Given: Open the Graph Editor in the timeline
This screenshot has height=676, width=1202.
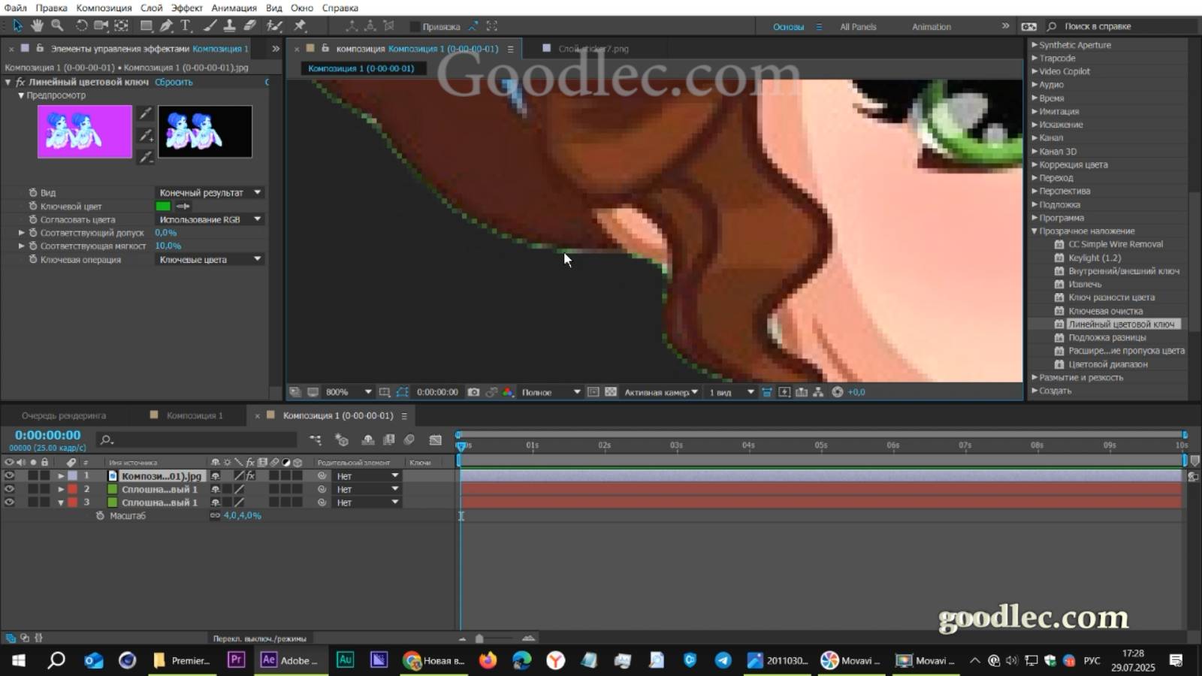Looking at the screenshot, I should [436, 439].
